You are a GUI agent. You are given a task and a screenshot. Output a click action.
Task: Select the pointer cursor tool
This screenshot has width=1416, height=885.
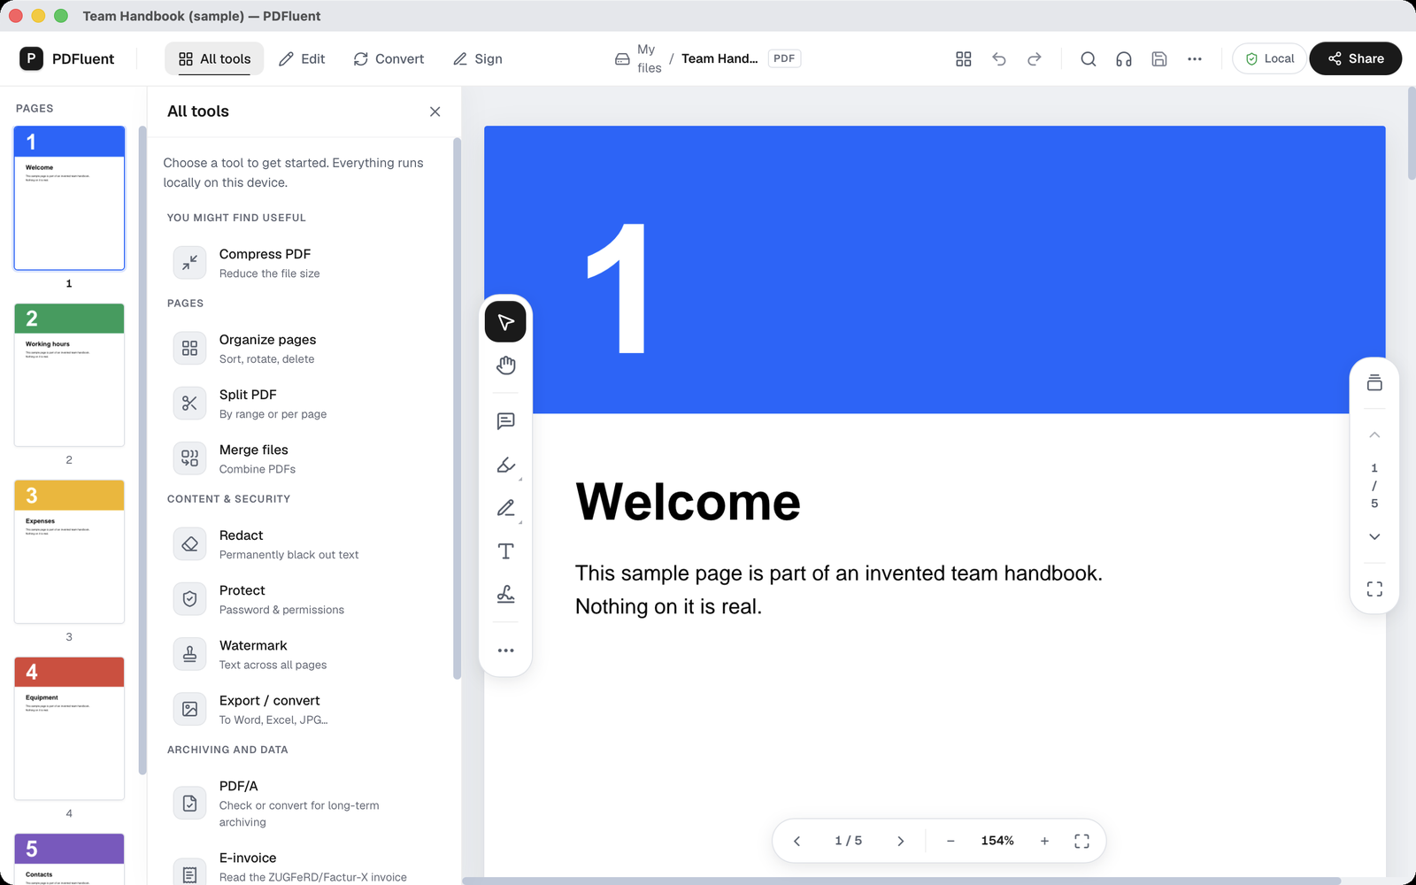505,321
